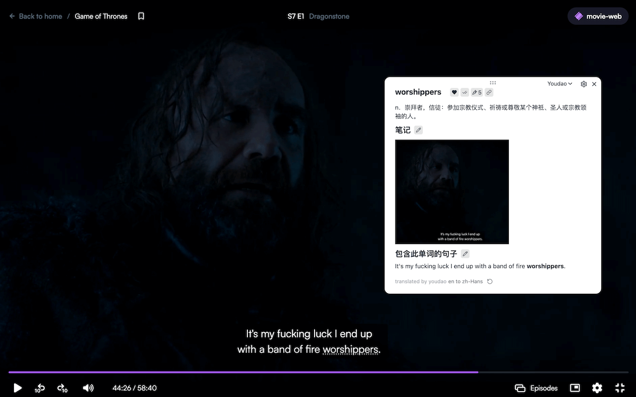
Task: Click the Chinese definition text
Action: click(491, 112)
